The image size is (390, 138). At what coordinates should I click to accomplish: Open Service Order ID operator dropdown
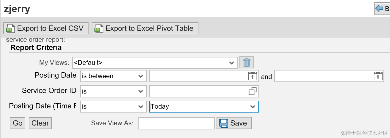coord(141,91)
